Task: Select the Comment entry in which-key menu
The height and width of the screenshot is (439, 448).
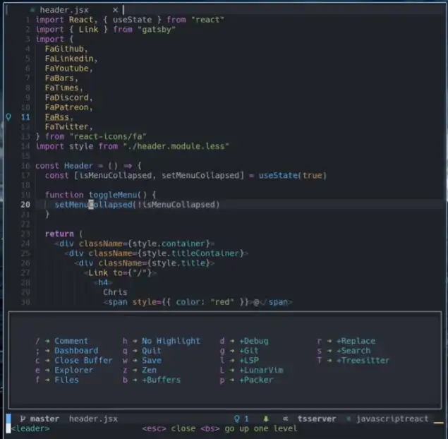Action: click(71, 341)
